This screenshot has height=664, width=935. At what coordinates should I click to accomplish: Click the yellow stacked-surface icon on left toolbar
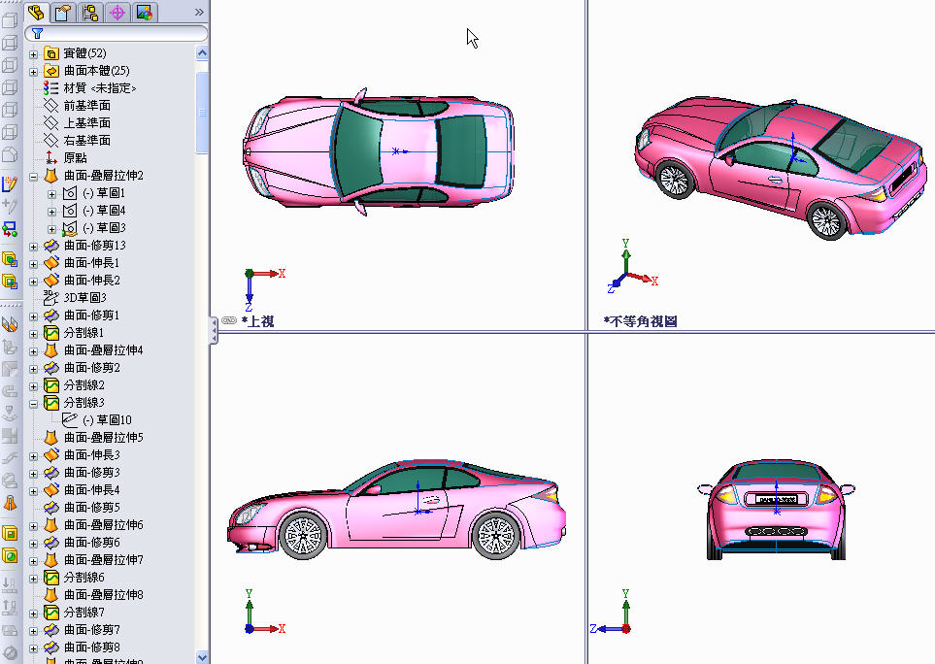pos(12,260)
